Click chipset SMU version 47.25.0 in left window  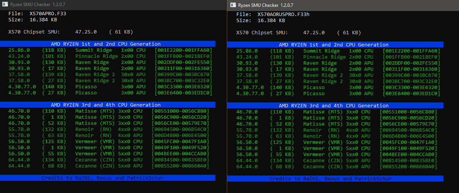point(86,32)
